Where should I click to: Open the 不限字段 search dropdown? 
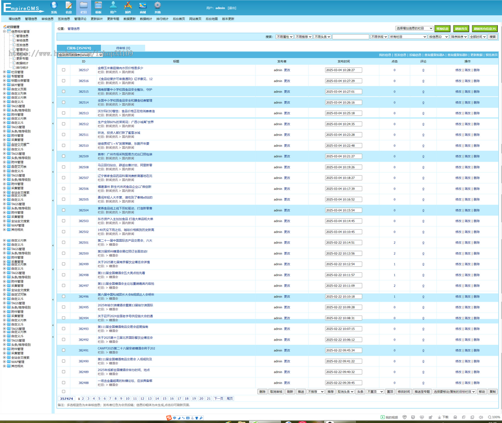[379, 37]
